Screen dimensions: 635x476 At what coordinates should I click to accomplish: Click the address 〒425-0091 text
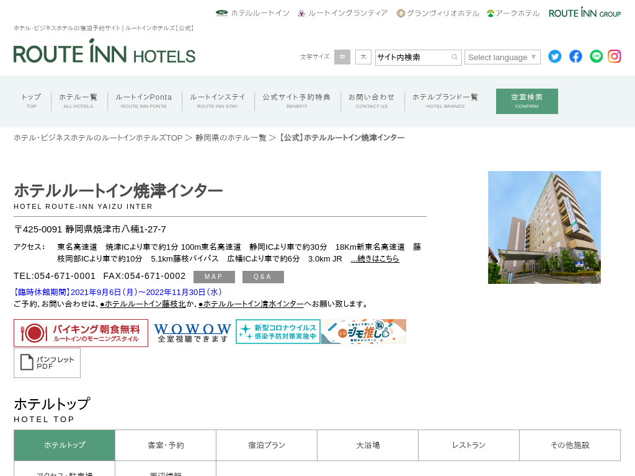(90, 229)
